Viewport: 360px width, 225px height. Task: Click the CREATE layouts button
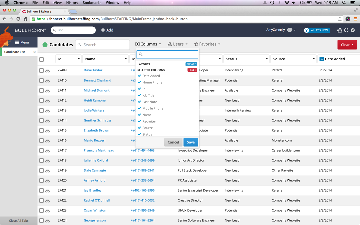click(x=191, y=64)
